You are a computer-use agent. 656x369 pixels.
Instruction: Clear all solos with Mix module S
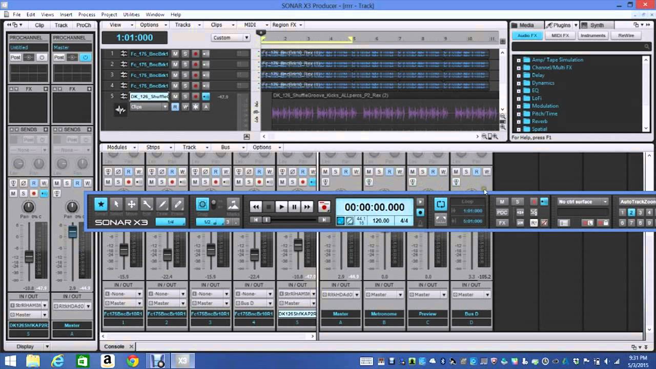(x=517, y=201)
